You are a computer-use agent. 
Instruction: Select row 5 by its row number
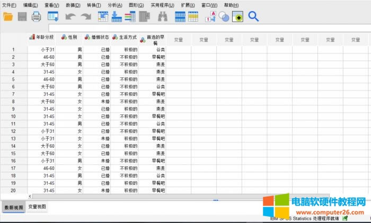13,79
